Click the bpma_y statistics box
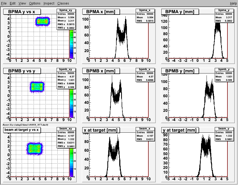The width and height of the screenshot is (238, 185). [x=224, y=16]
